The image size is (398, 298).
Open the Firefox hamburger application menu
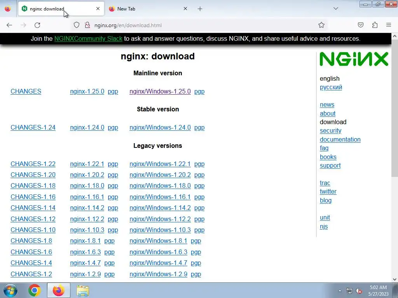389,25
